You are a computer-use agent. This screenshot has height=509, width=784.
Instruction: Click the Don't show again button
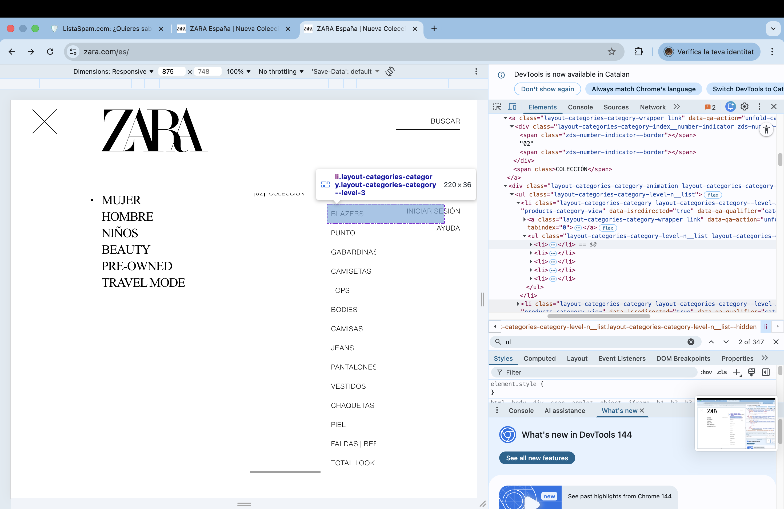547,89
